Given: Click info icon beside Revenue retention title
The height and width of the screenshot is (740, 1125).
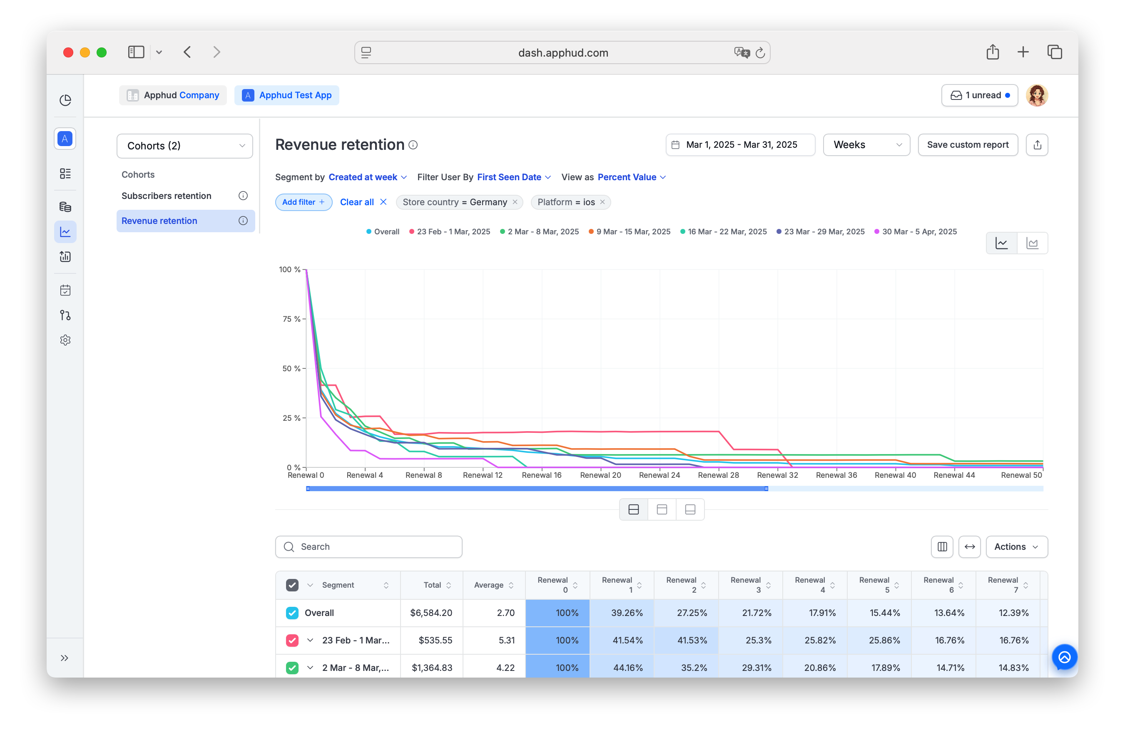Looking at the screenshot, I should coord(413,145).
